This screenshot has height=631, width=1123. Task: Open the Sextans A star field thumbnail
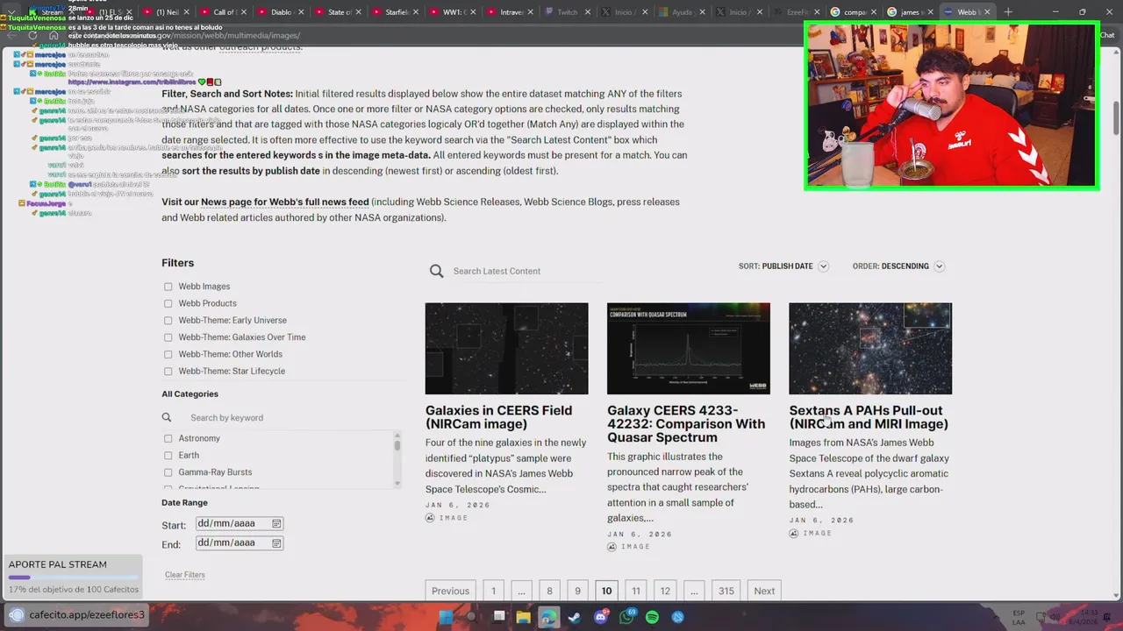click(870, 349)
